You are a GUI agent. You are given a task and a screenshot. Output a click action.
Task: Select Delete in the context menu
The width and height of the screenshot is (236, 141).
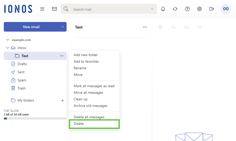[x=79, y=124]
